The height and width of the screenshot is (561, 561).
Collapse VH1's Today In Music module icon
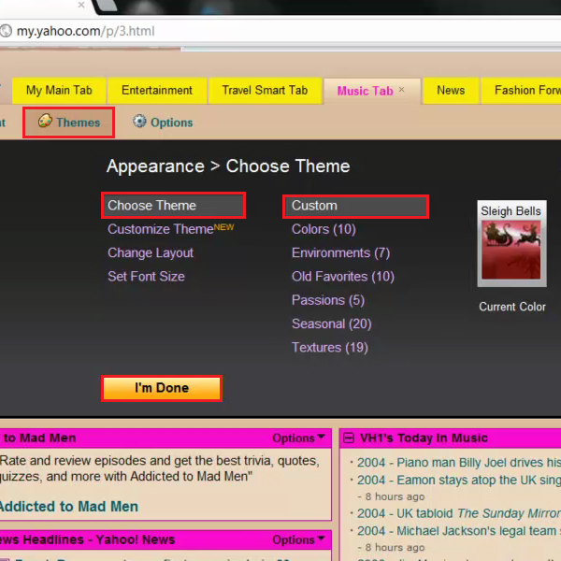349,438
